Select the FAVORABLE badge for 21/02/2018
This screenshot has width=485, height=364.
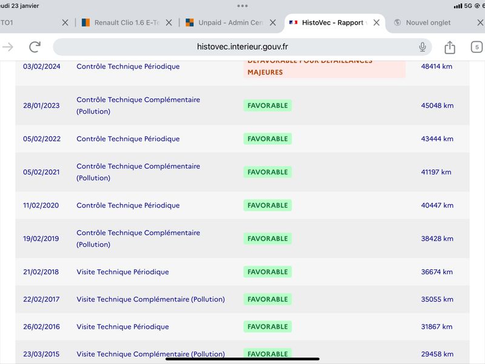click(x=267, y=272)
